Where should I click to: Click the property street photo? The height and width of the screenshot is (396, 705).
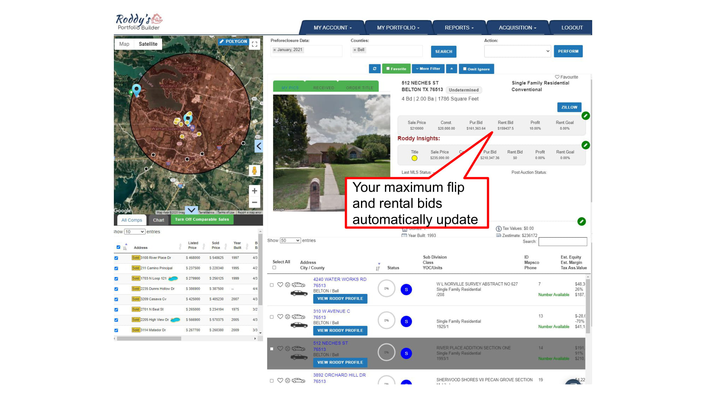331,153
